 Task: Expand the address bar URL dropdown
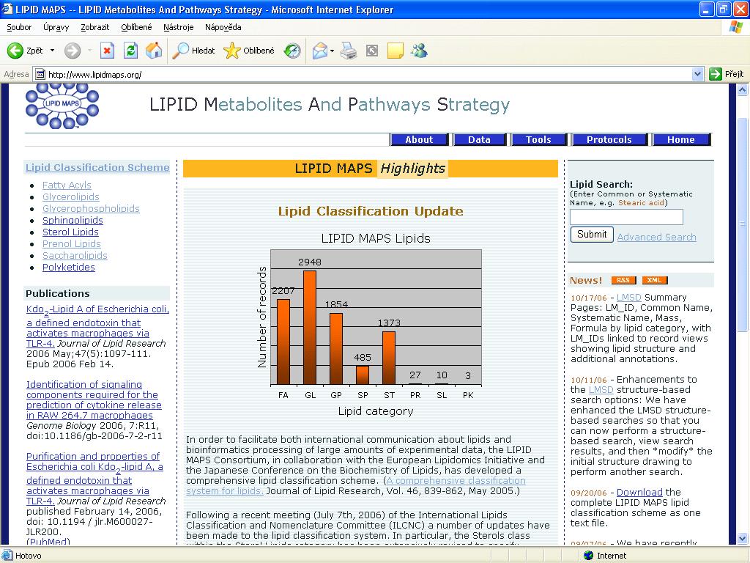(x=697, y=74)
